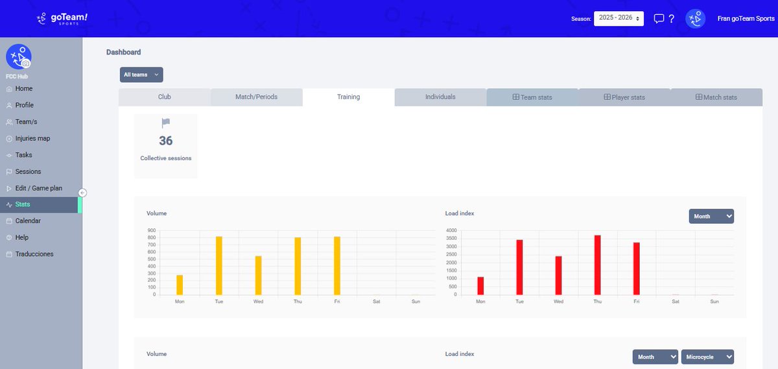This screenshot has width=778, height=369.
Task: Click the question mark help icon
Action: pos(672,19)
